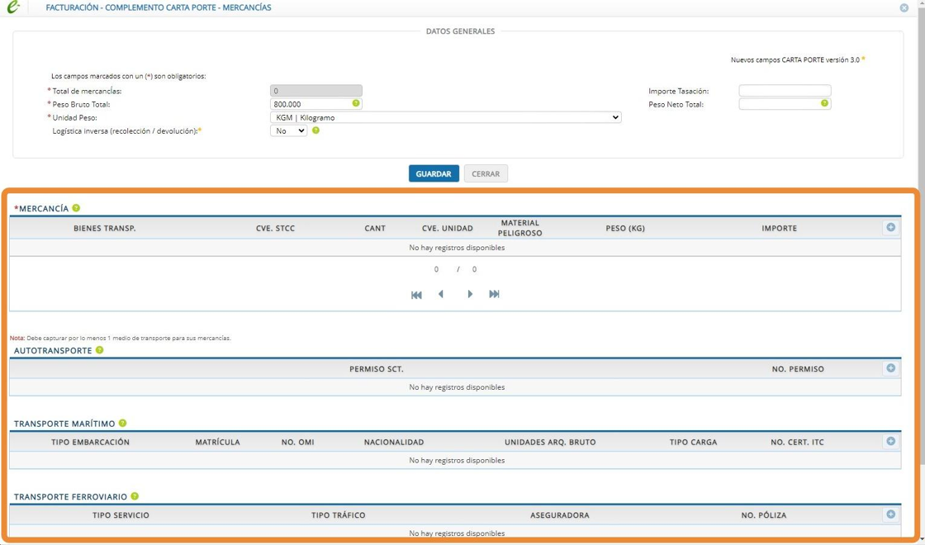Screen dimensions: 925x545
Task: Click the No. Póliza column header
Action: pos(764,515)
